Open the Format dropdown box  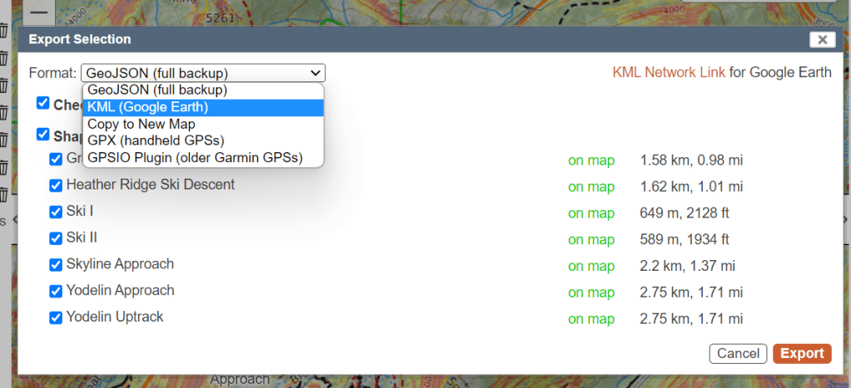click(x=203, y=72)
